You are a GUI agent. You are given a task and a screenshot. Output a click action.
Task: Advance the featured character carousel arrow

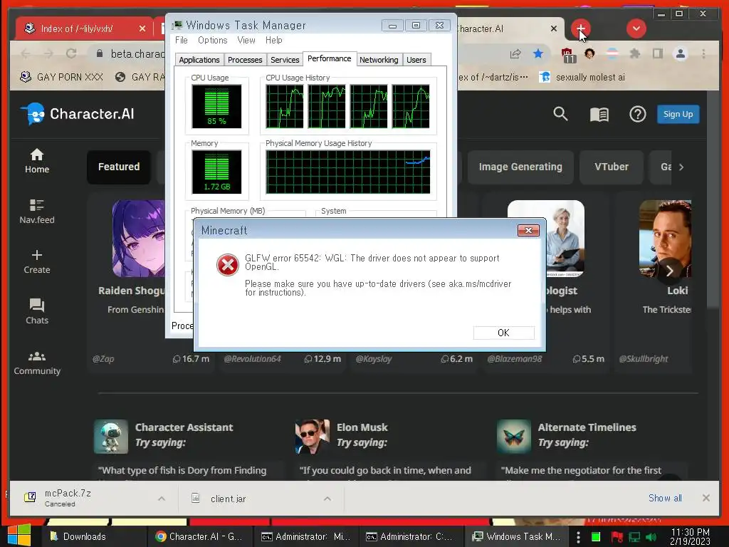(669, 271)
